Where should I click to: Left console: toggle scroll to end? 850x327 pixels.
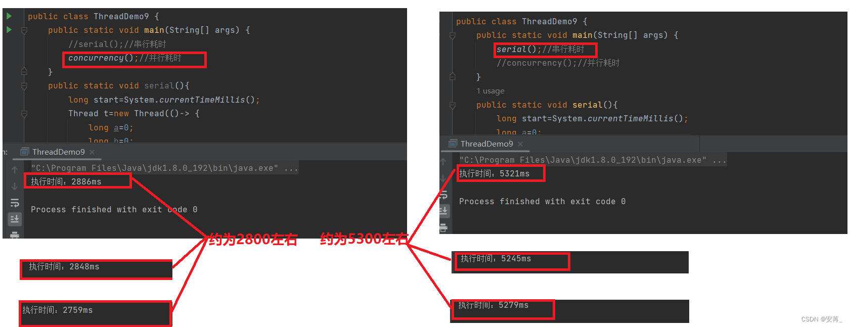click(x=15, y=219)
